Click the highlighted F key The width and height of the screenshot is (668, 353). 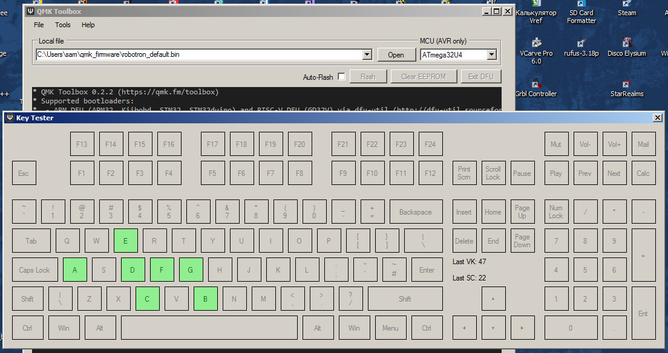[162, 270]
